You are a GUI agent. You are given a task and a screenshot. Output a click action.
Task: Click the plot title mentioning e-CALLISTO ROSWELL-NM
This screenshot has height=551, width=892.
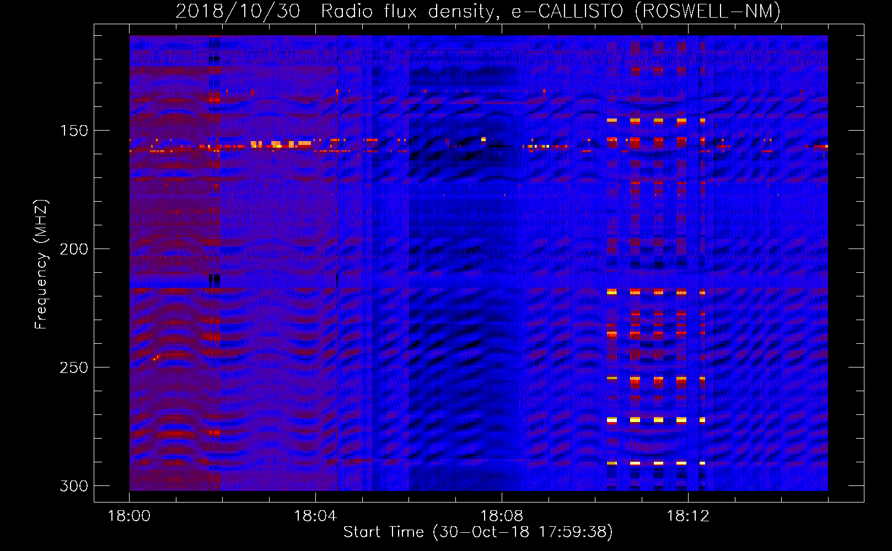coord(478,12)
